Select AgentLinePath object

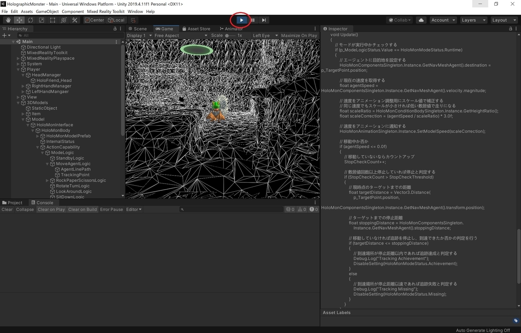pyautogui.click(x=76, y=169)
